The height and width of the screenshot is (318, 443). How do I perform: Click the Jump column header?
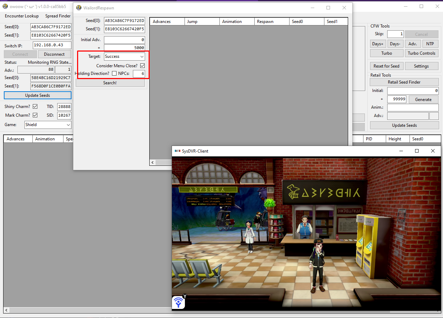click(202, 22)
